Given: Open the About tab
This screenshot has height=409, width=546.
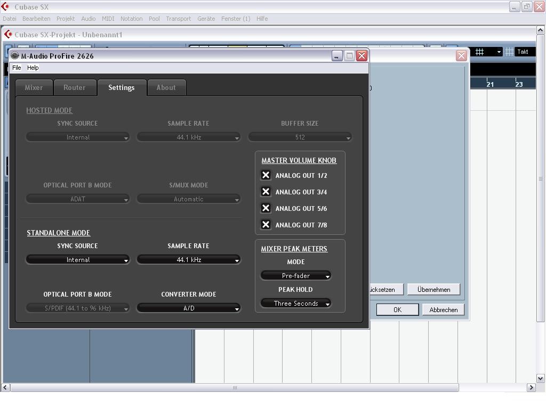Looking at the screenshot, I should (x=166, y=88).
